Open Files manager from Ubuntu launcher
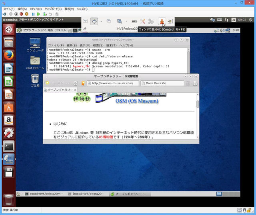Viewport: 256px width, 215px height. click(9, 43)
